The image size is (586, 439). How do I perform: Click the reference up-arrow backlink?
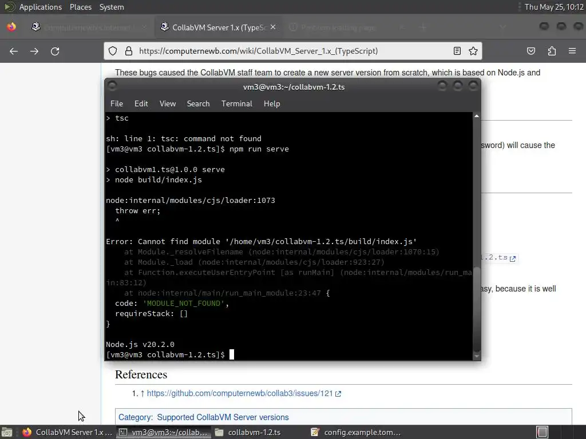[x=142, y=393]
